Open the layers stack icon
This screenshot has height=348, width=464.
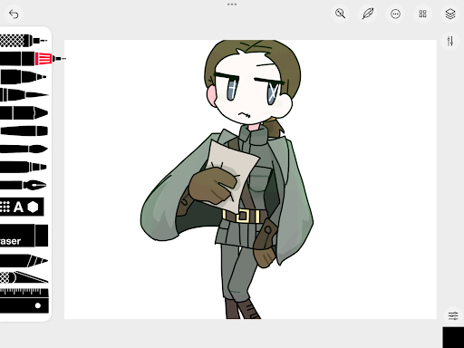[x=450, y=14]
